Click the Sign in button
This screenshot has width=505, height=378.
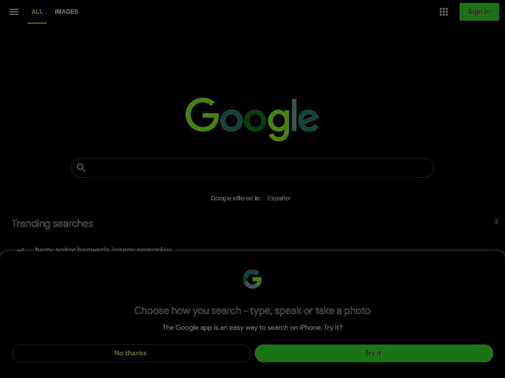(479, 12)
